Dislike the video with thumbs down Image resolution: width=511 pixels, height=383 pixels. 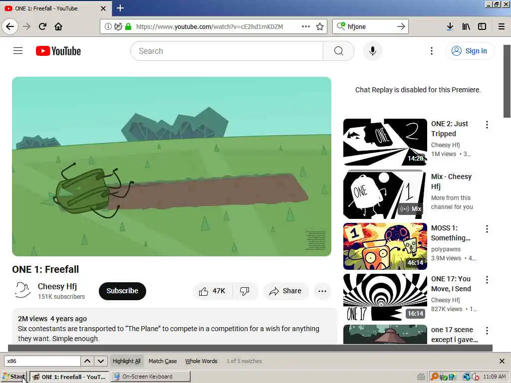(245, 291)
